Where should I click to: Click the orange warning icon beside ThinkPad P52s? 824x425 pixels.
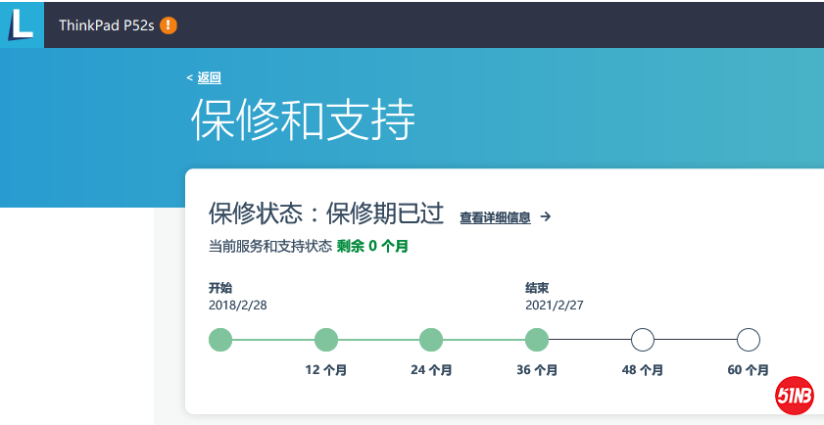tap(169, 25)
